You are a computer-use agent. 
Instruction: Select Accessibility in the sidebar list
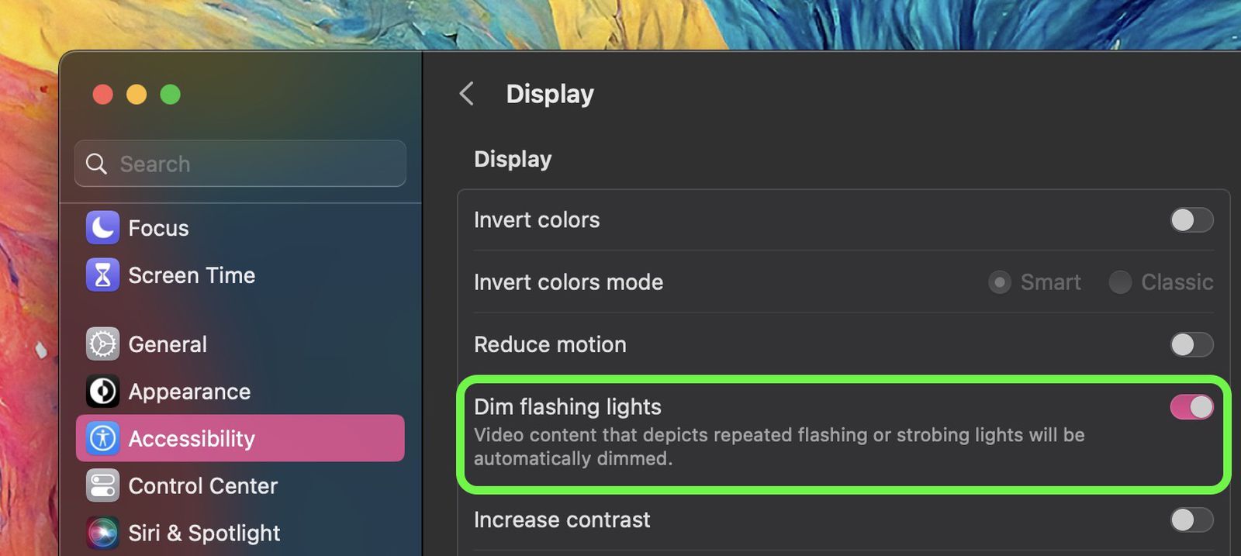tap(191, 438)
